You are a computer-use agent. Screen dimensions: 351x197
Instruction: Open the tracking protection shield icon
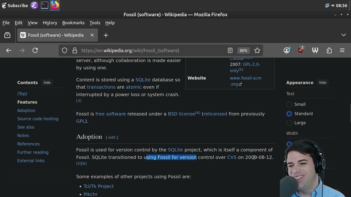pos(64,50)
